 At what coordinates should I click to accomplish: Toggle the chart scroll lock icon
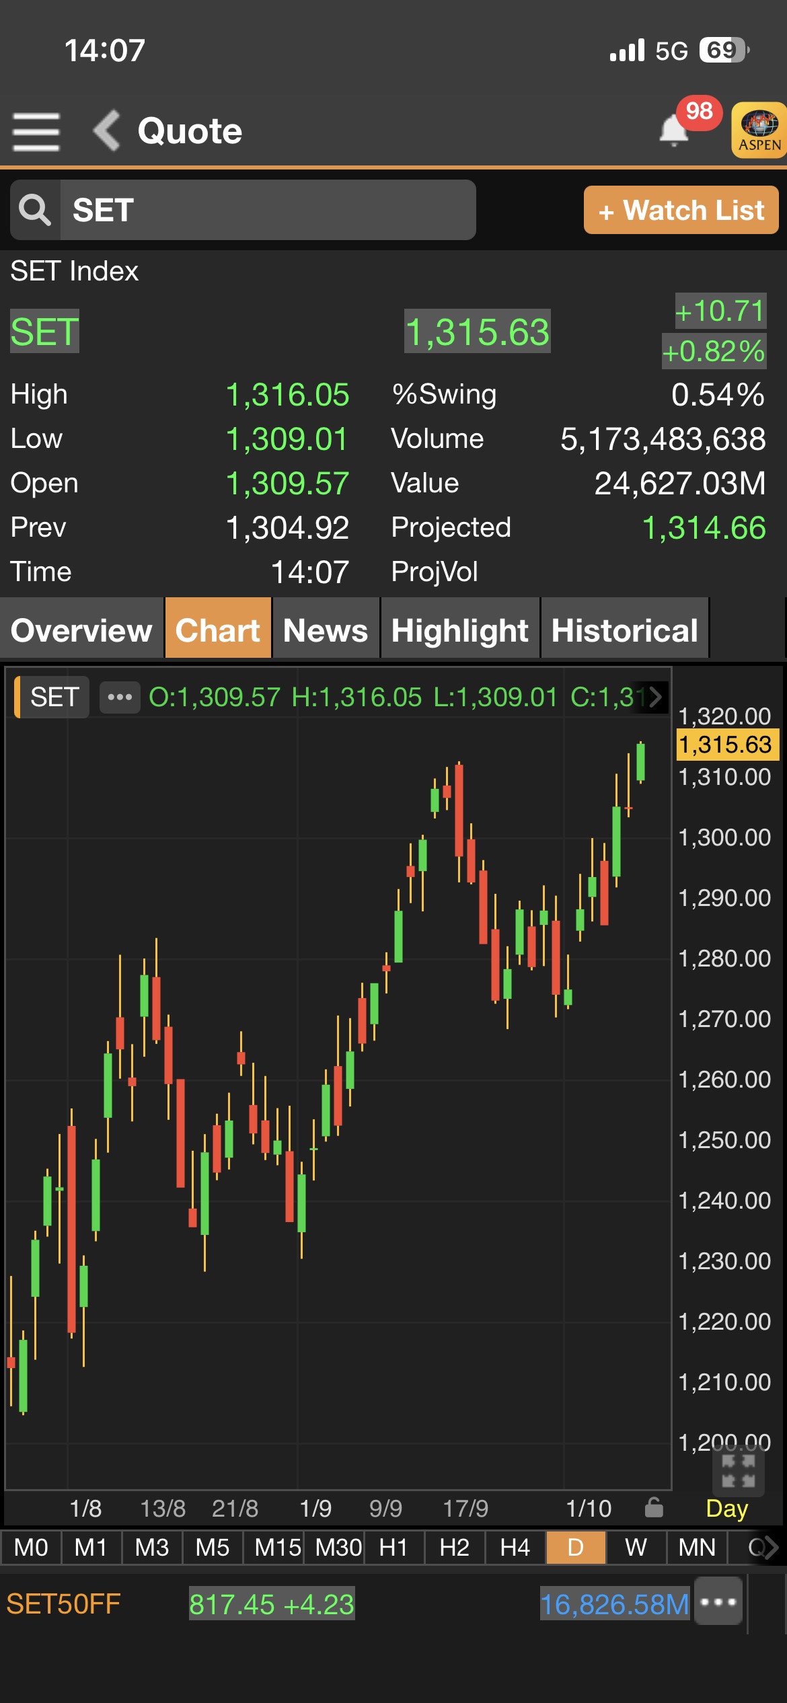(653, 1508)
